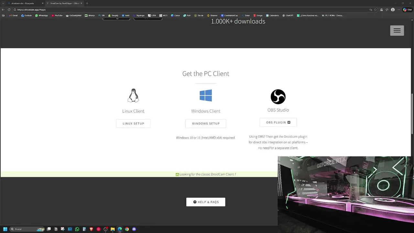The width and height of the screenshot is (414, 233).
Task: Open the Calculator taskbar icon
Action: 84,229
